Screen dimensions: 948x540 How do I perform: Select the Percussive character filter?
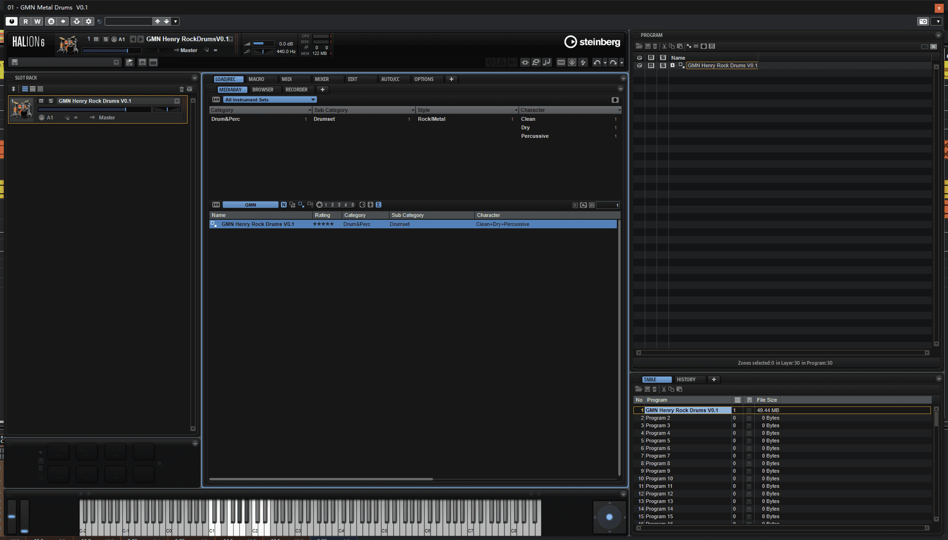(535, 136)
